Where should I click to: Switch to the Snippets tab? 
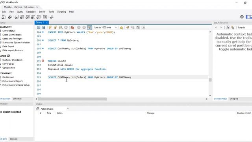[234, 99]
